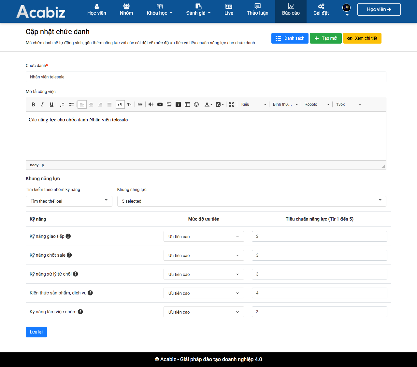Open the background color picker
This screenshot has height=367, width=417.
[x=220, y=104]
